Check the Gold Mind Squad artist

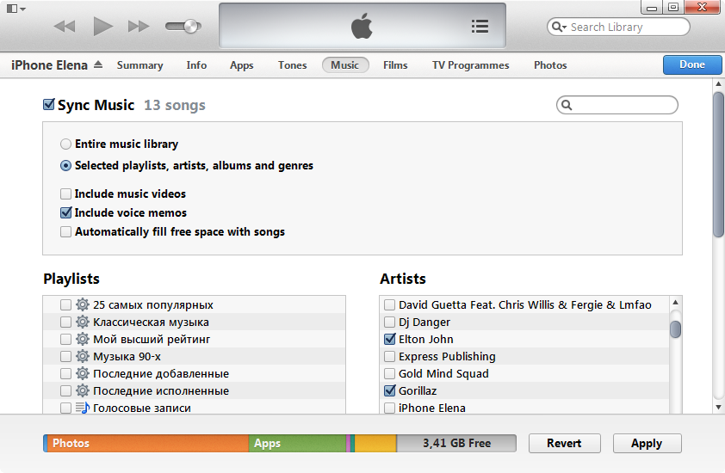pyautogui.click(x=390, y=373)
